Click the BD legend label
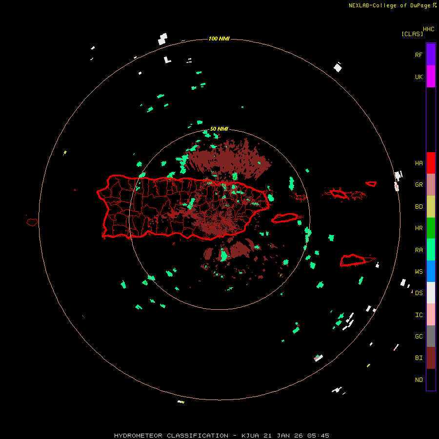This screenshot has width=439, height=439. coord(419,207)
